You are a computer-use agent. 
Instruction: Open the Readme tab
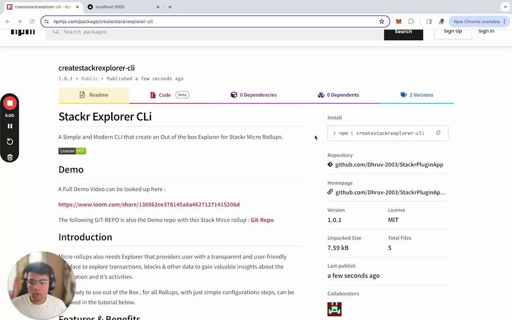pyautogui.click(x=94, y=95)
